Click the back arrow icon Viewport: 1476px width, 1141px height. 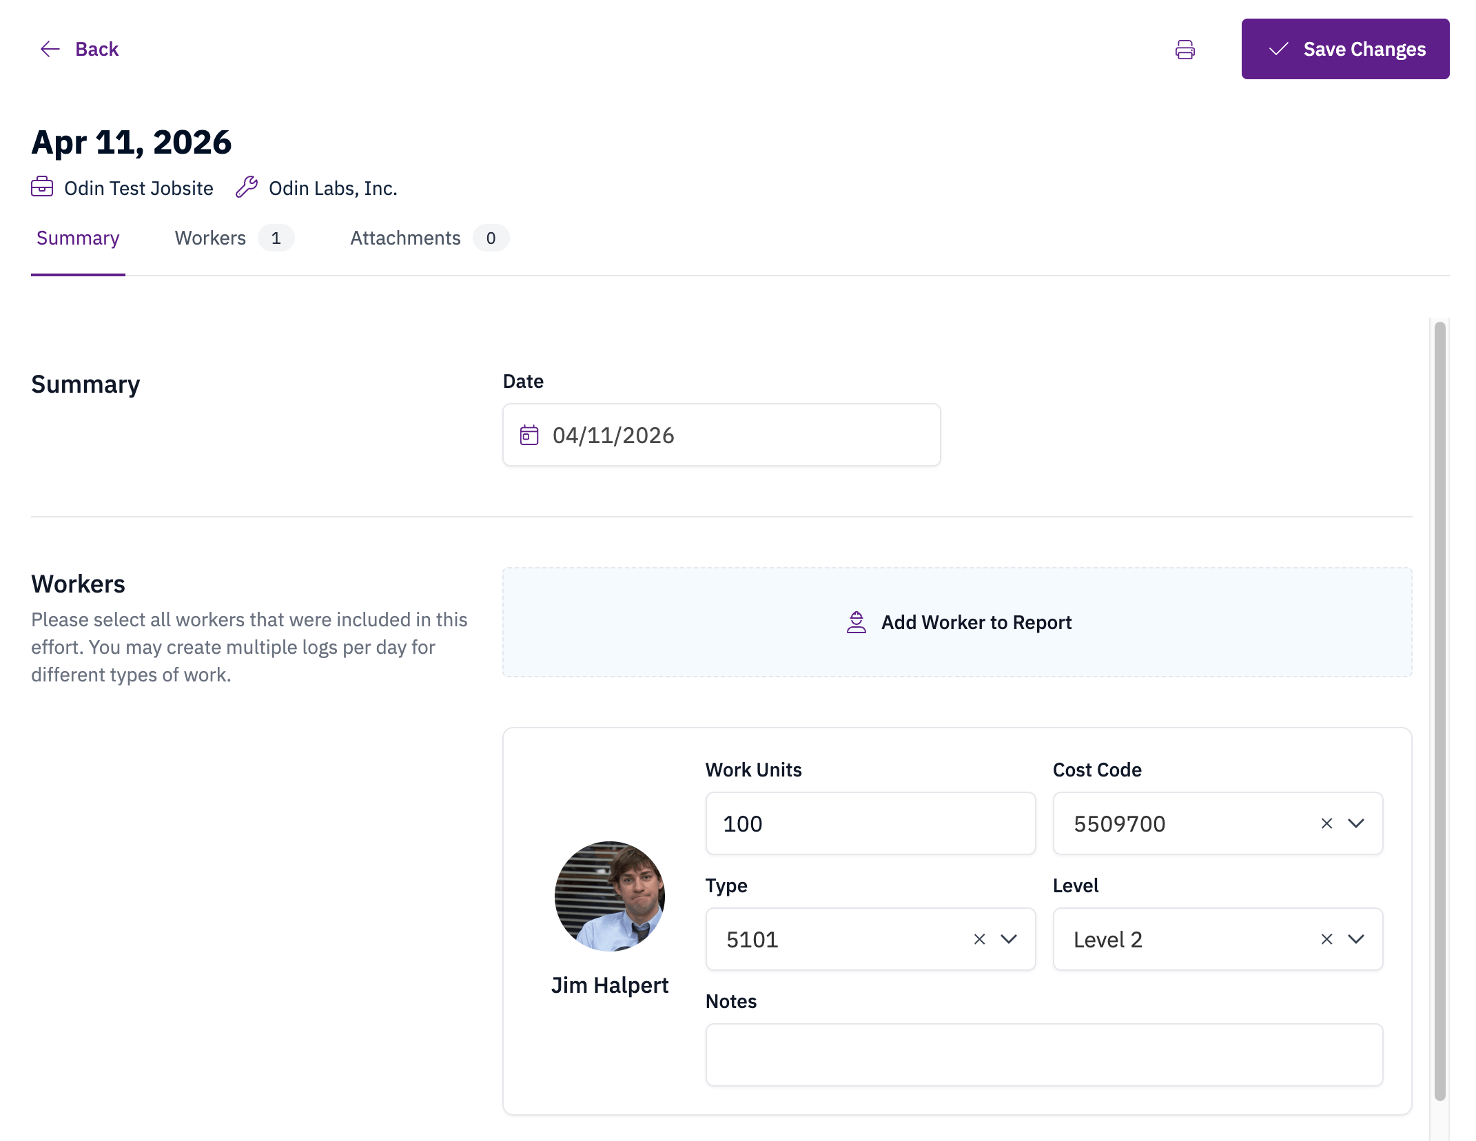[x=50, y=49]
